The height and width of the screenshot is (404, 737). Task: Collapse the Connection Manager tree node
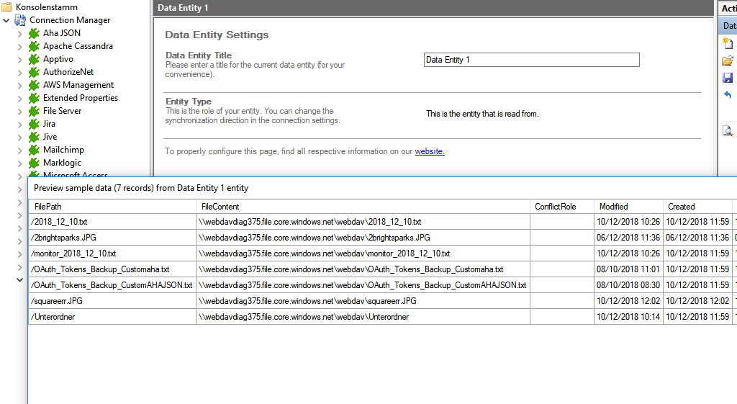point(6,20)
